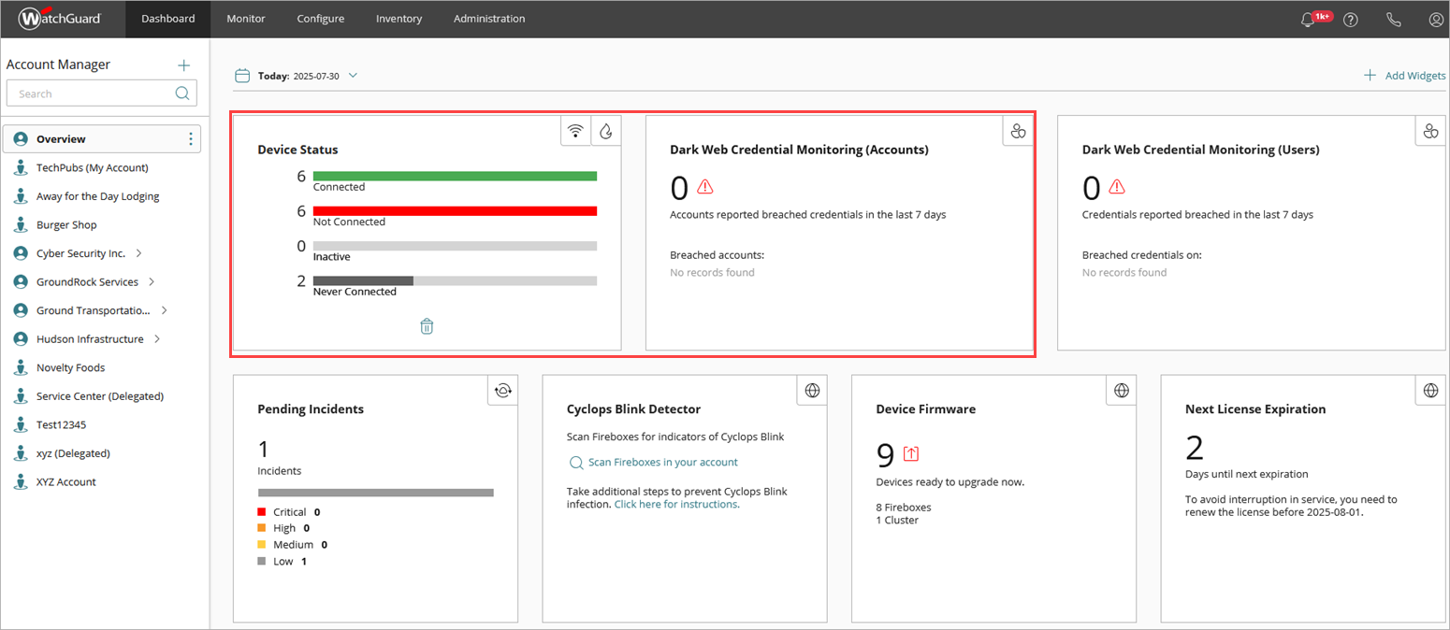Open the Monitor menu tab
The image size is (1450, 630).
pos(245,19)
